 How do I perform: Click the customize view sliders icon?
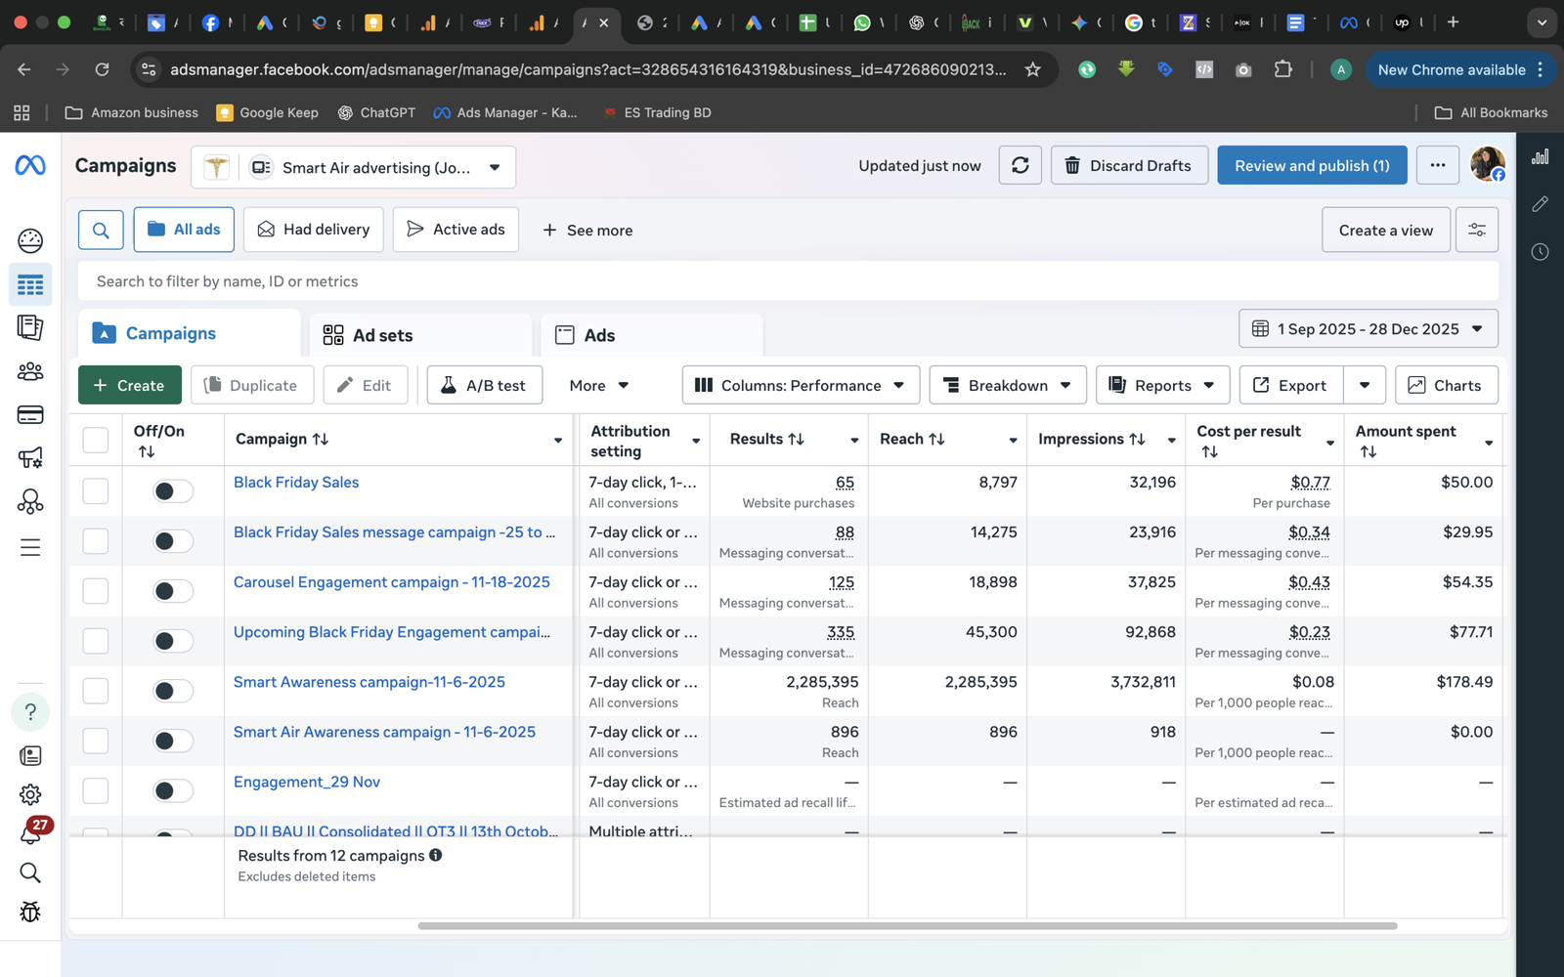pyautogui.click(x=1476, y=230)
